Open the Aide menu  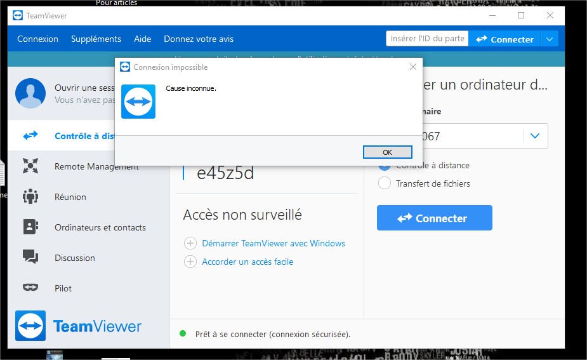[143, 39]
